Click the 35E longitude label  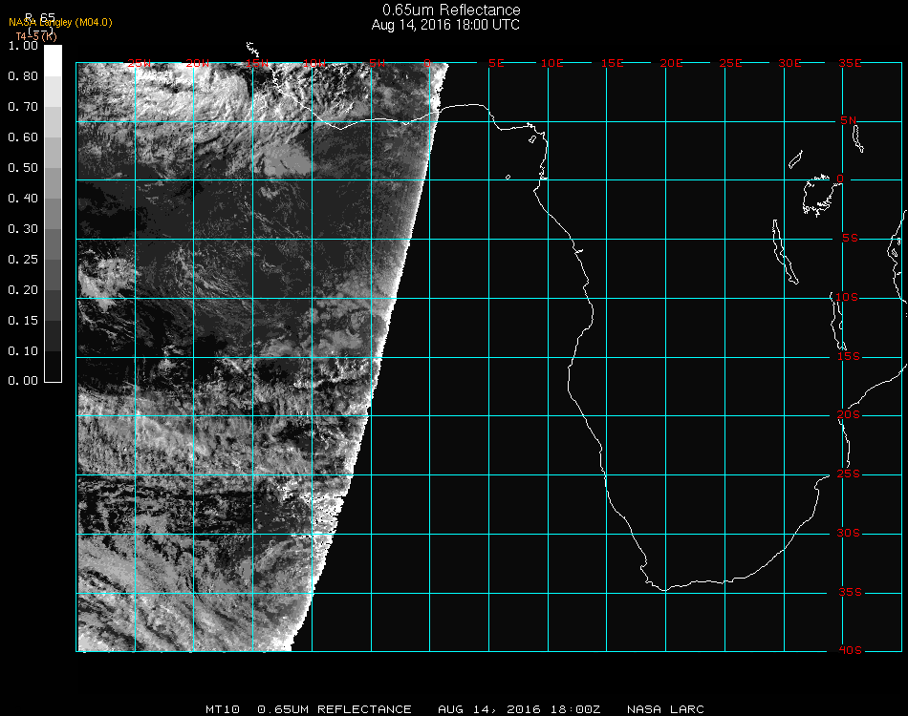coord(850,63)
